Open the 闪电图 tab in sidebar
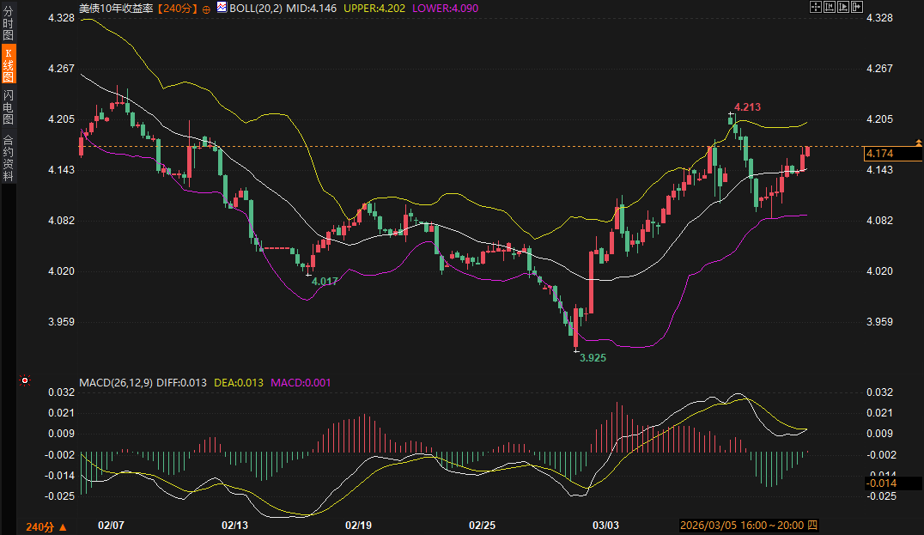 9,106
